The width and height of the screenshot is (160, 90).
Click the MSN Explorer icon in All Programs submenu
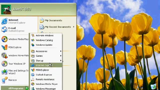pos(33,70)
